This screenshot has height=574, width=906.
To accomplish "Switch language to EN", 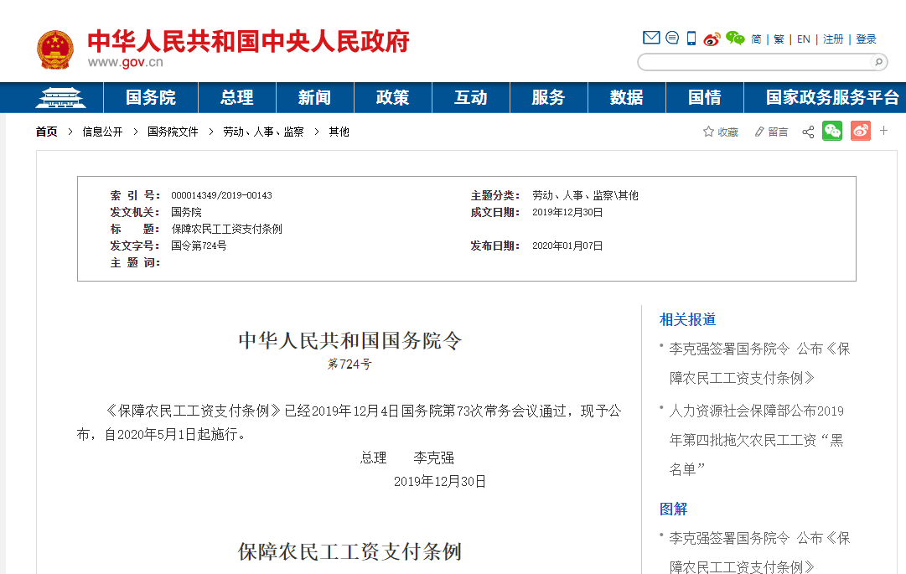I will click(804, 39).
